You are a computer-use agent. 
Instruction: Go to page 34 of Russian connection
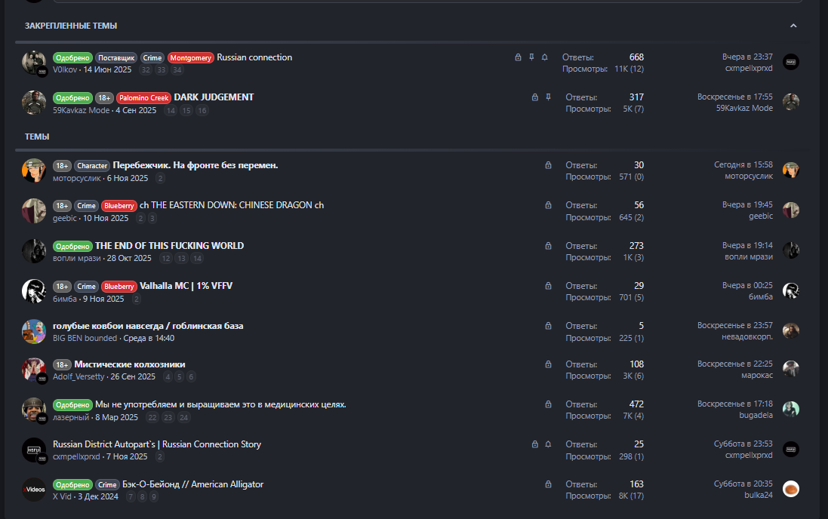point(177,70)
